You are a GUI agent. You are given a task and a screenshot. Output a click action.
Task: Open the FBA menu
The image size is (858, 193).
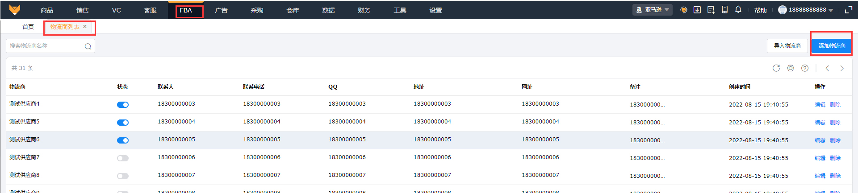point(186,10)
